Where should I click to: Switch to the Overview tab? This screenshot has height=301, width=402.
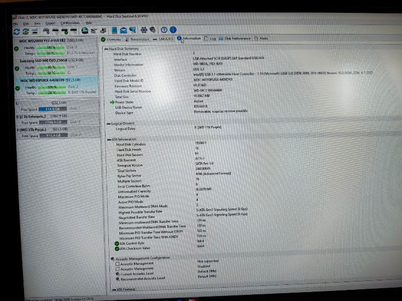pos(111,40)
